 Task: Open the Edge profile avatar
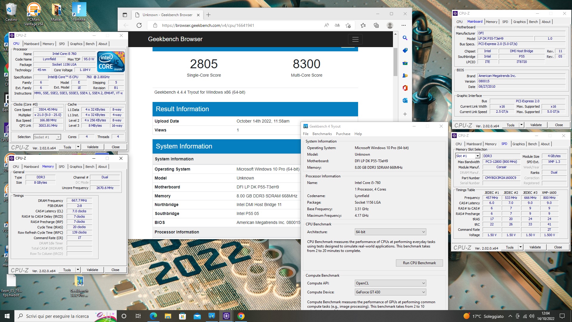[390, 25]
